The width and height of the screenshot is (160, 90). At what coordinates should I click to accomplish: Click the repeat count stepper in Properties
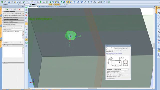20,42
